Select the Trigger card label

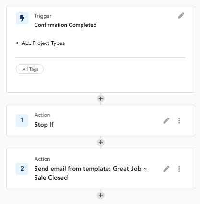tap(43, 16)
